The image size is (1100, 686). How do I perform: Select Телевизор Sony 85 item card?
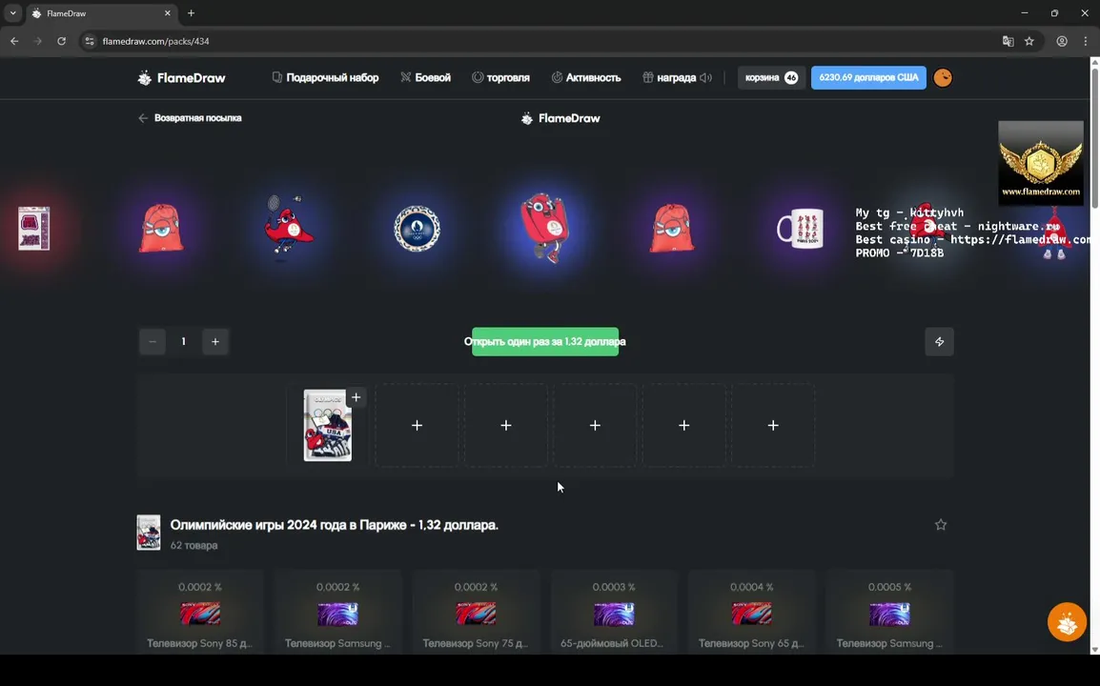200,613
